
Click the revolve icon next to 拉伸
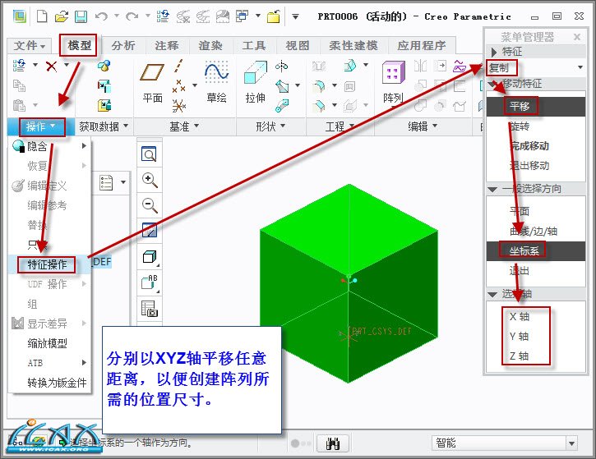pos(281,66)
